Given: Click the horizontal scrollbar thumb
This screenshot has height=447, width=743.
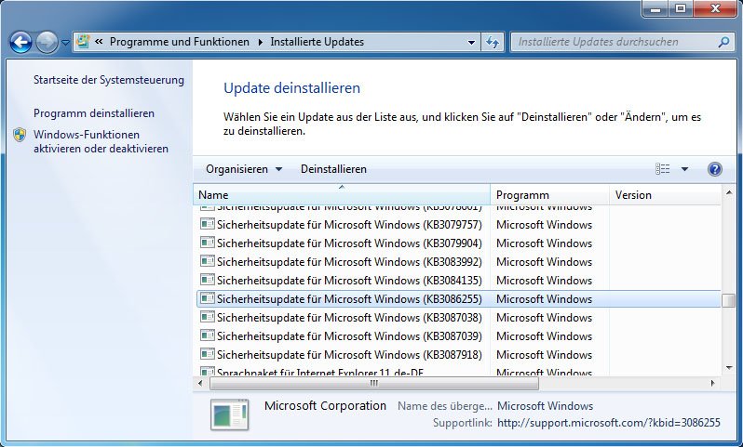Looking at the screenshot, I should (374, 383).
